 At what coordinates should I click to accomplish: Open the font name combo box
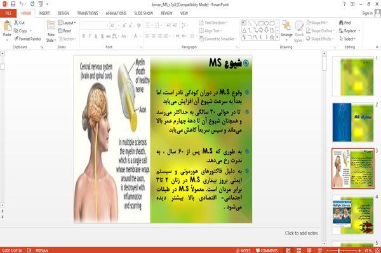pos(95,25)
